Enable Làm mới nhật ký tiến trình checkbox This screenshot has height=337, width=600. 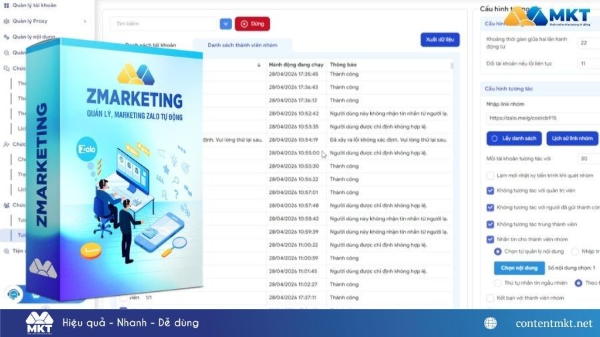tap(490, 176)
